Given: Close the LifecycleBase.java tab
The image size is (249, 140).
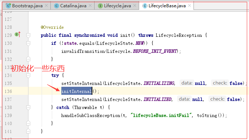Looking at the screenshot, I should pos(189,5).
